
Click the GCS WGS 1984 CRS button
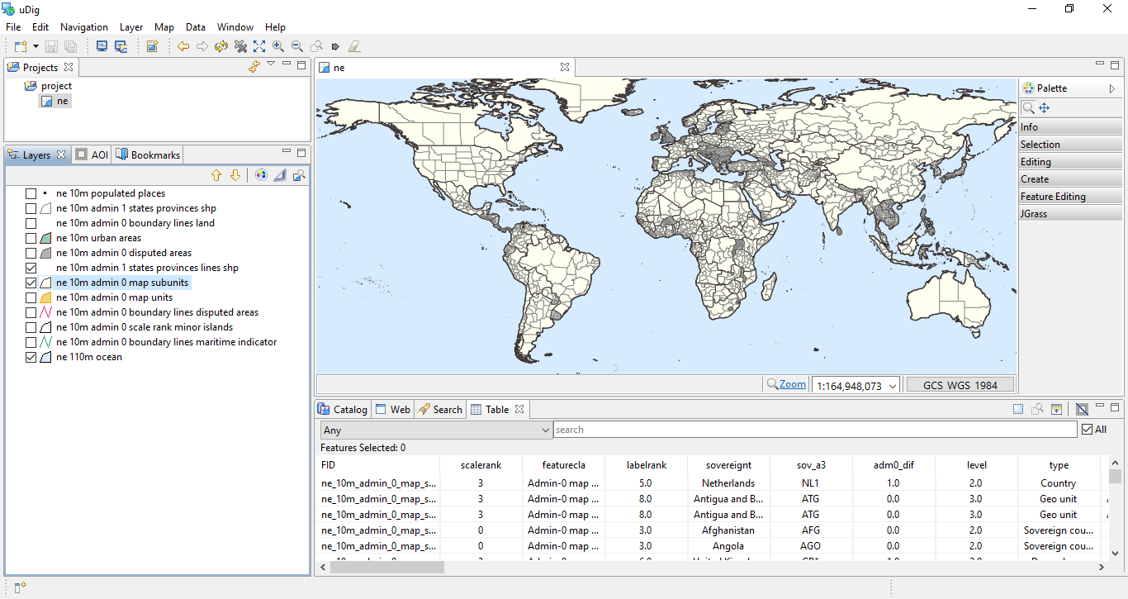(960, 385)
